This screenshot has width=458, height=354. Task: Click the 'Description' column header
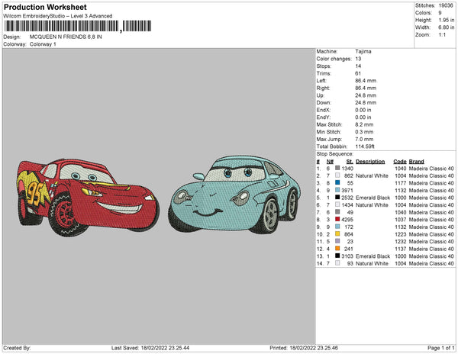[x=370, y=162]
